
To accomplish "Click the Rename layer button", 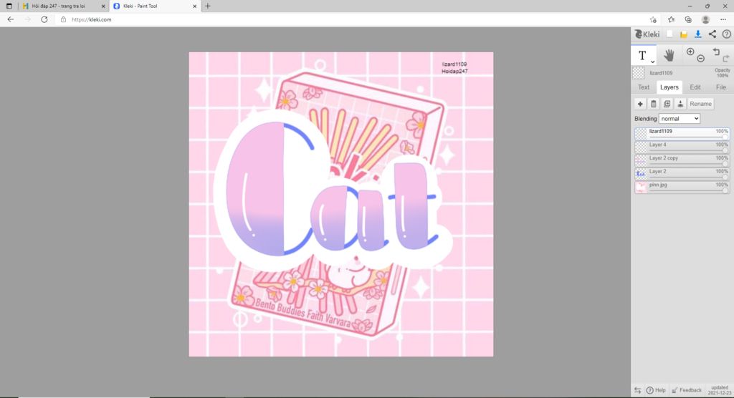I will [701, 104].
